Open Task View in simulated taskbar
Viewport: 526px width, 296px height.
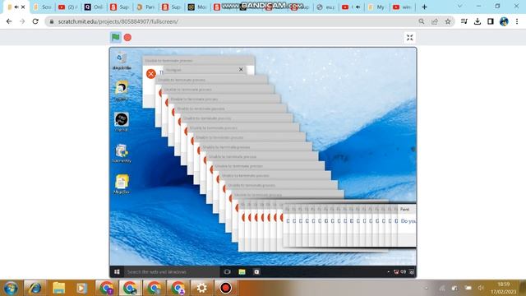coord(227,272)
